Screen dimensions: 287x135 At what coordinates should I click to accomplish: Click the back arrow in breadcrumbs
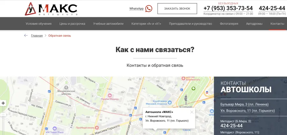[x=26, y=36]
